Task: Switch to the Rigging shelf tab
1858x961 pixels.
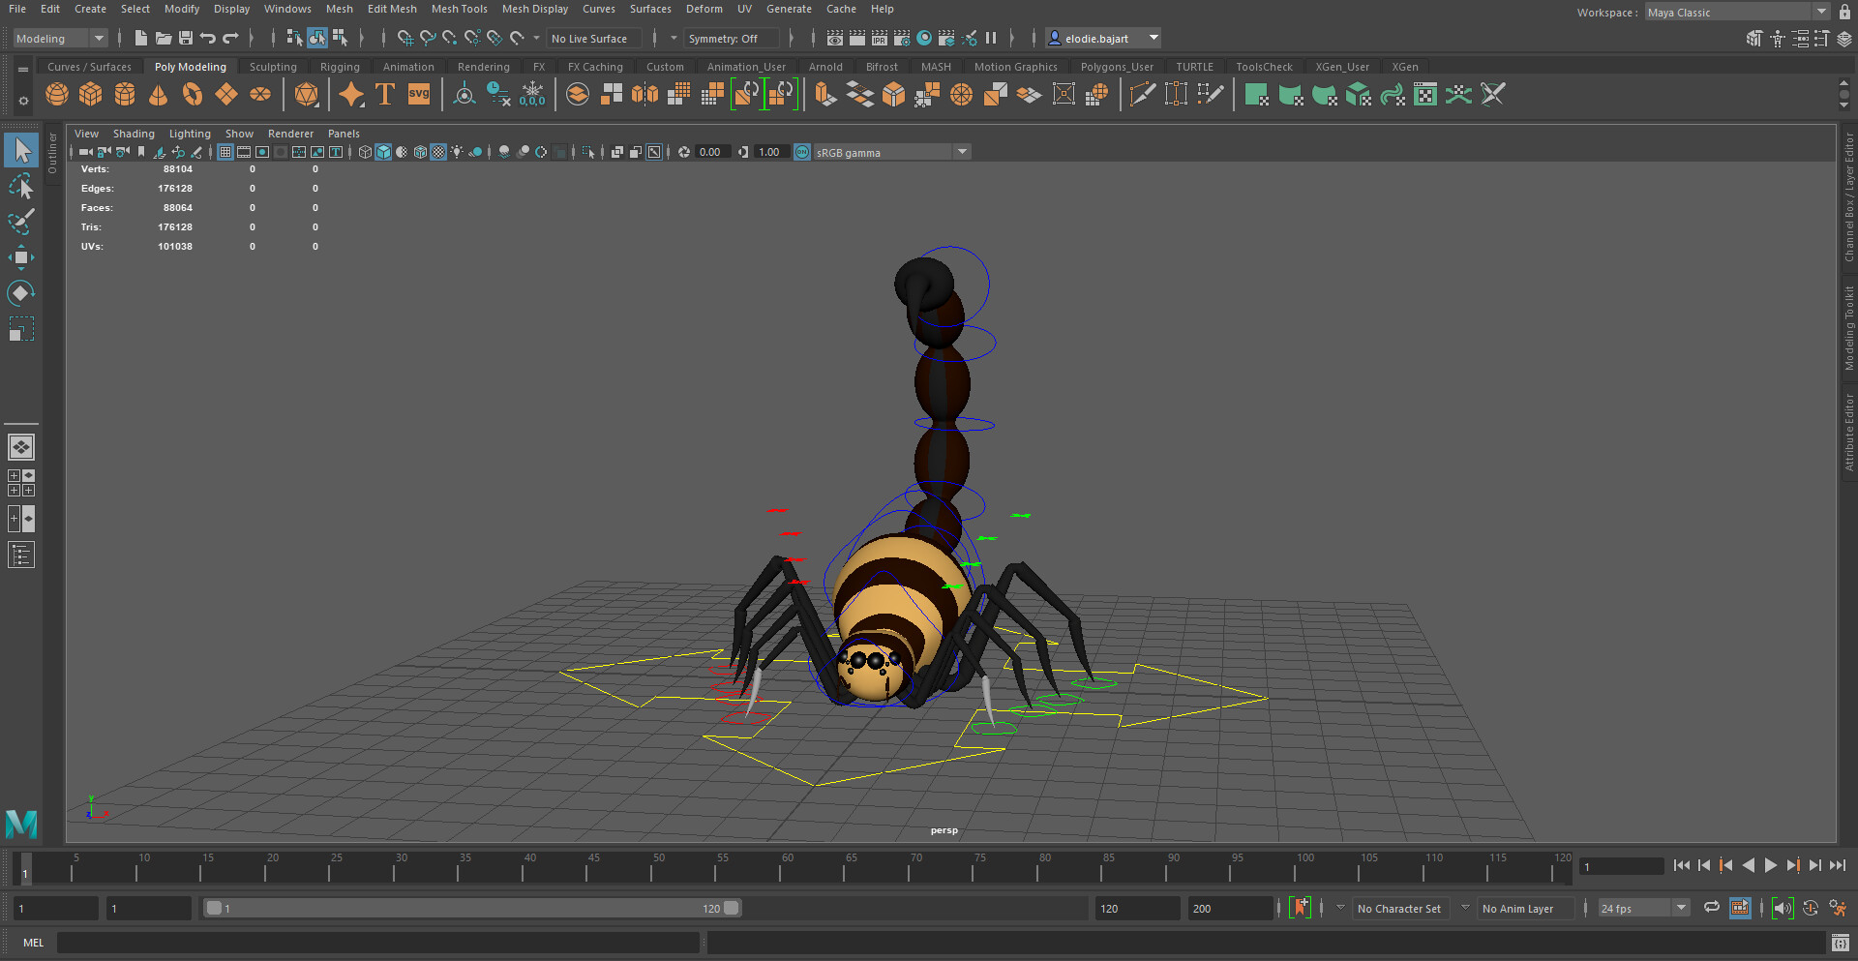Action: 340,66
